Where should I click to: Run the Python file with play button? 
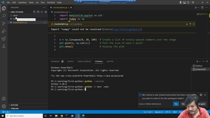coord(196,8)
